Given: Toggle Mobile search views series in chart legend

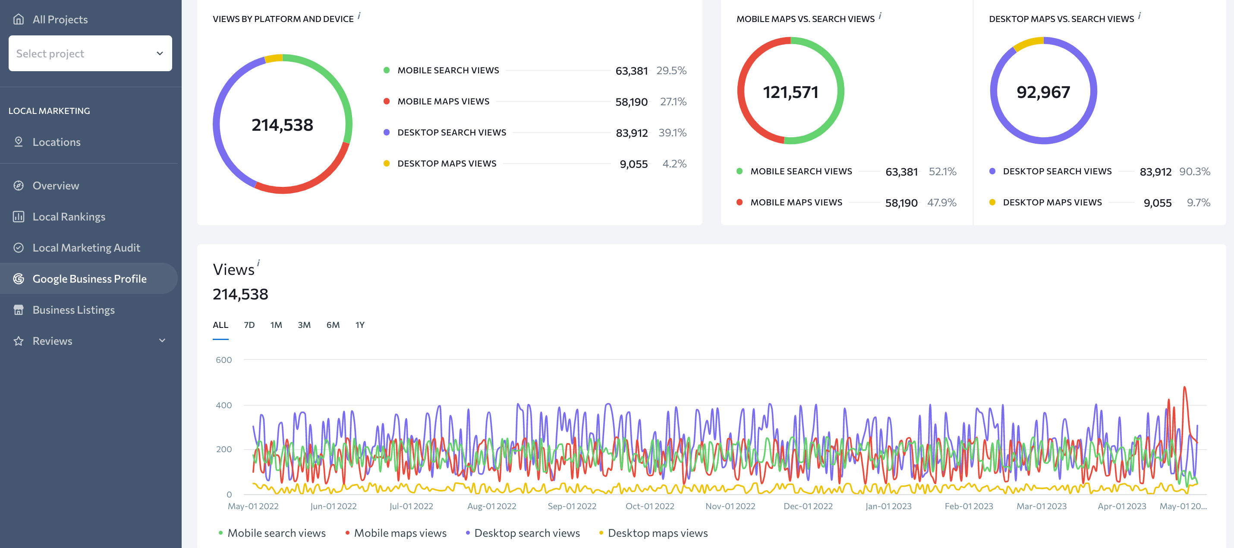Looking at the screenshot, I should pyautogui.click(x=272, y=533).
